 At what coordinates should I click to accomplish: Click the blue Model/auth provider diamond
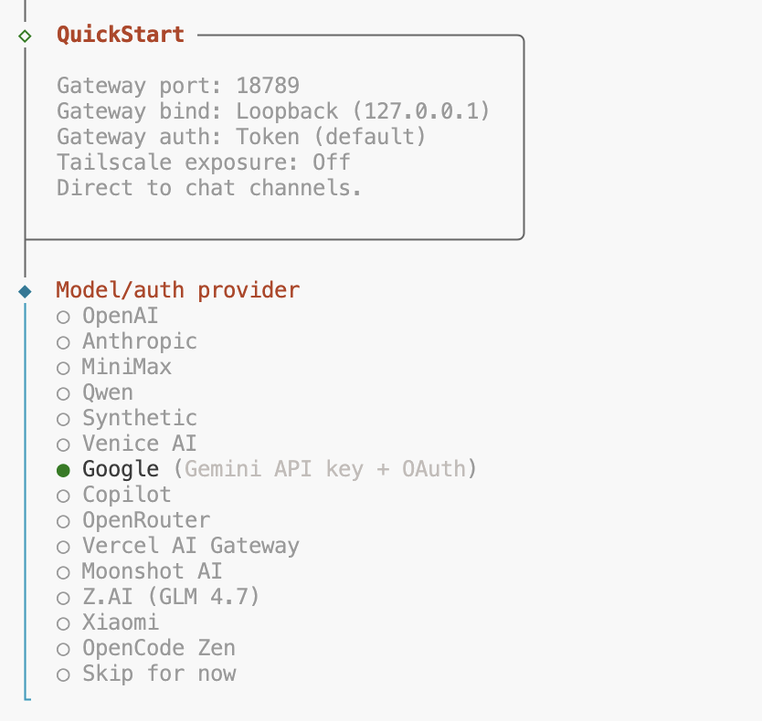[25, 291]
